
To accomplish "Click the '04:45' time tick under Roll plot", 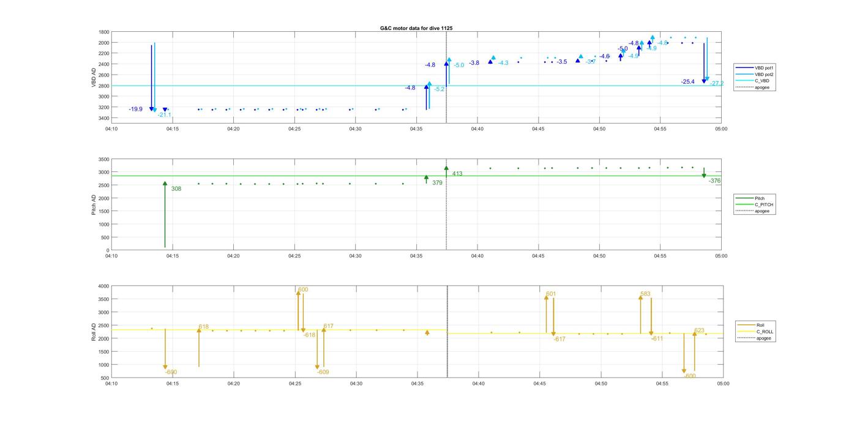I will click(x=539, y=384).
